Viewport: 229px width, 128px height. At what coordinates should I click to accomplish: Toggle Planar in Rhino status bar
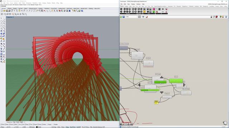pos(63,127)
